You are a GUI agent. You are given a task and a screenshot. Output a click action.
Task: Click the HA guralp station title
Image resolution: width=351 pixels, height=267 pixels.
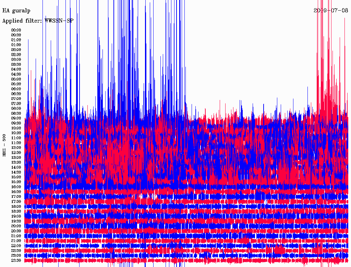point(16,11)
